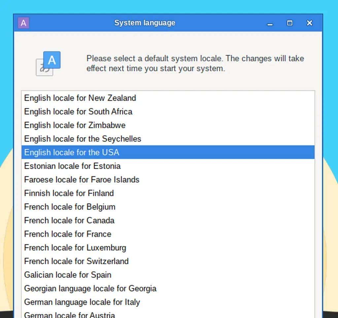The width and height of the screenshot is (338, 318).
Task: Close the System language dialog
Action: click(x=309, y=23)
